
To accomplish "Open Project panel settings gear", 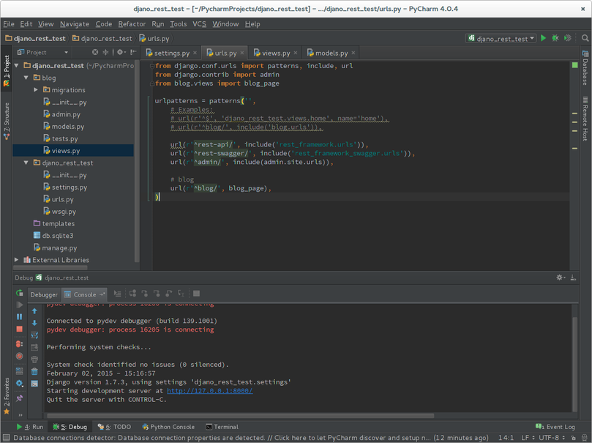I will 121,52.
